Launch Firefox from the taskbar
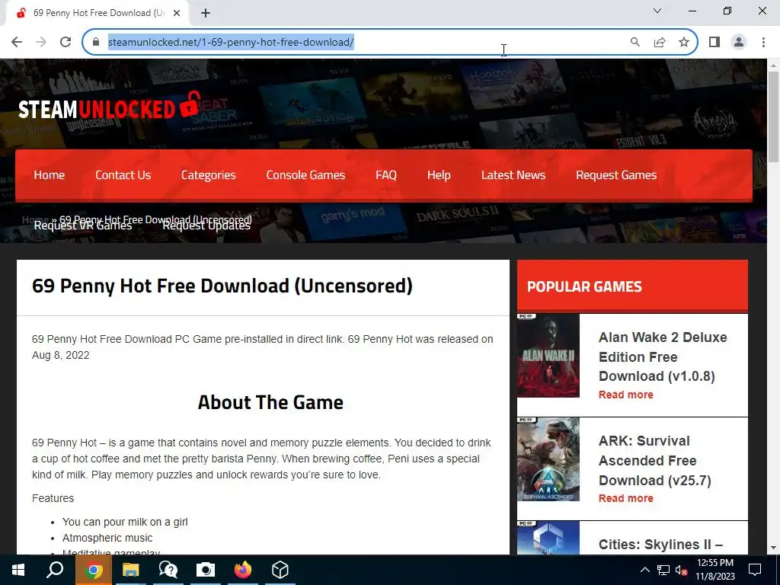The height and width of the screenshot is (585, 780). [x=243, y=570]
